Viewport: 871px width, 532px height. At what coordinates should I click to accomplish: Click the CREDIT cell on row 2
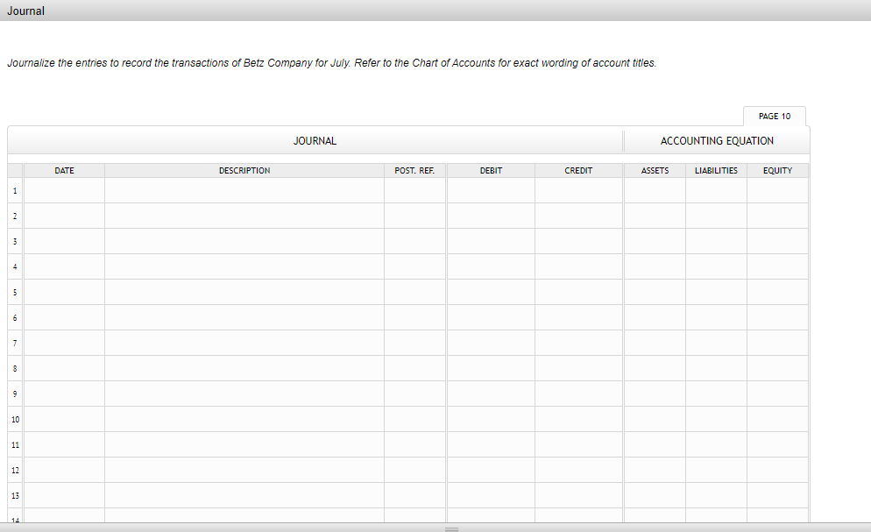(x=578, y=216)
